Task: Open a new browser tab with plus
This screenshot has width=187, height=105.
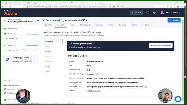Action: coord(116,3)
